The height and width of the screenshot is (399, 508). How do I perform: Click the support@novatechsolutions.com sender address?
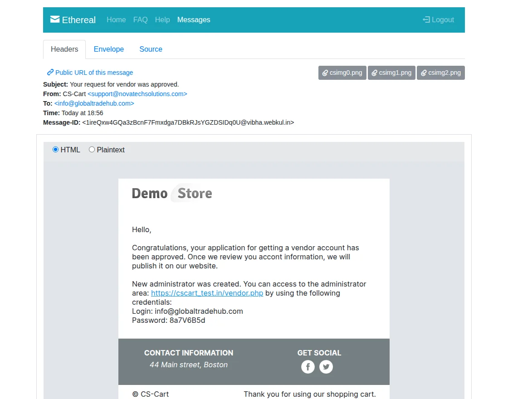137,94
